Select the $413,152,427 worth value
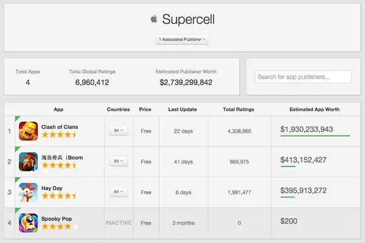365x243 pixels. (304, 160)
